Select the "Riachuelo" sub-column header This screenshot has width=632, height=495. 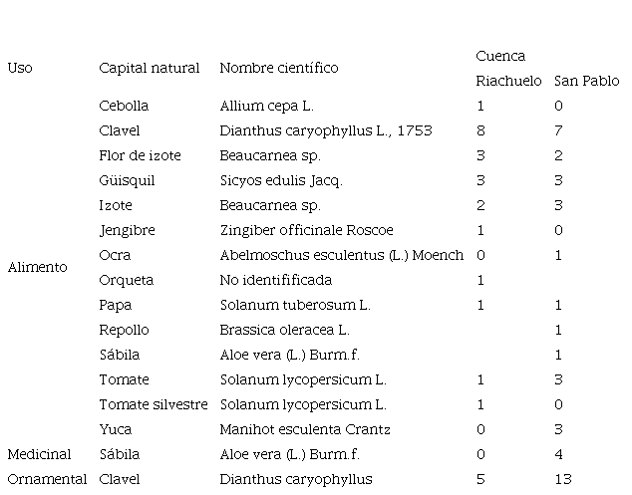pyautogui.click(x=508, y=81)
